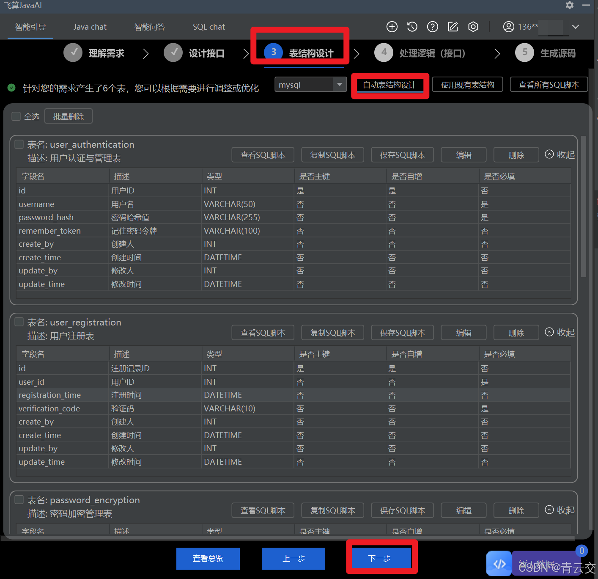
Task: Open the mysql database type dropdown
Action: [310, 84]
